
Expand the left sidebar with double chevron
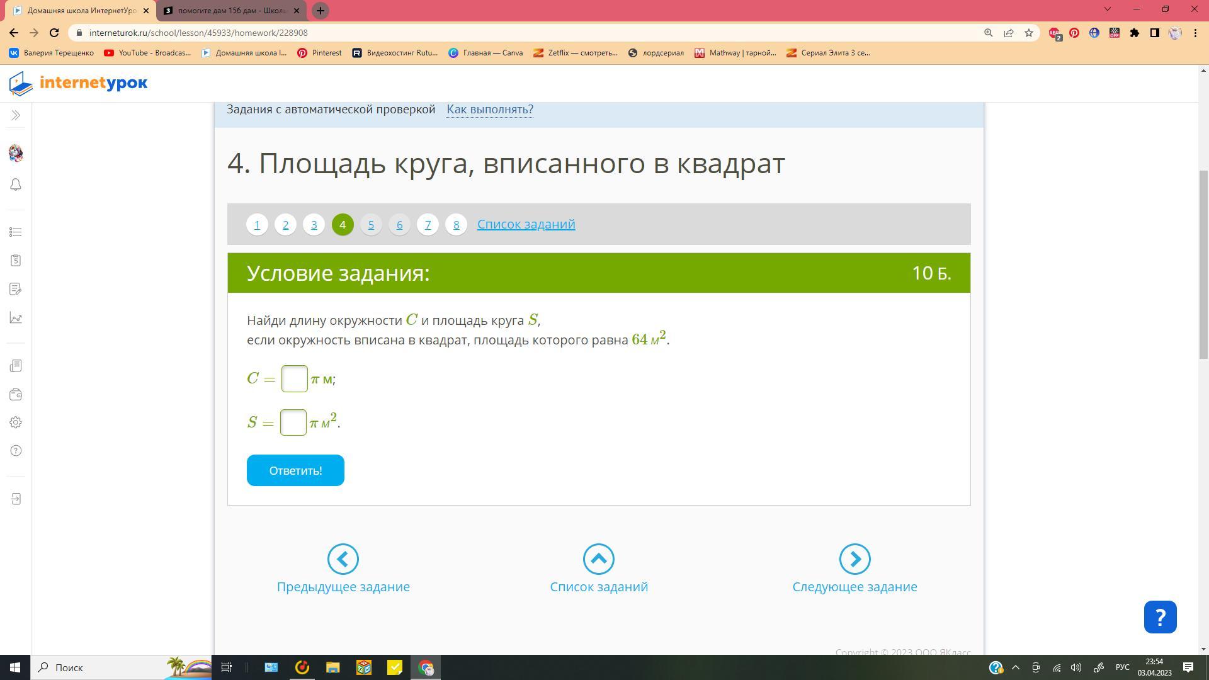16,115
